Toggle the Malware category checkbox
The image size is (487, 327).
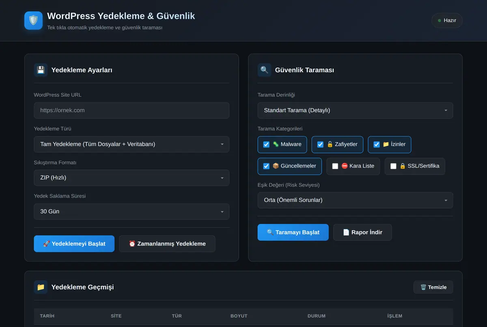tap(266, 144)
